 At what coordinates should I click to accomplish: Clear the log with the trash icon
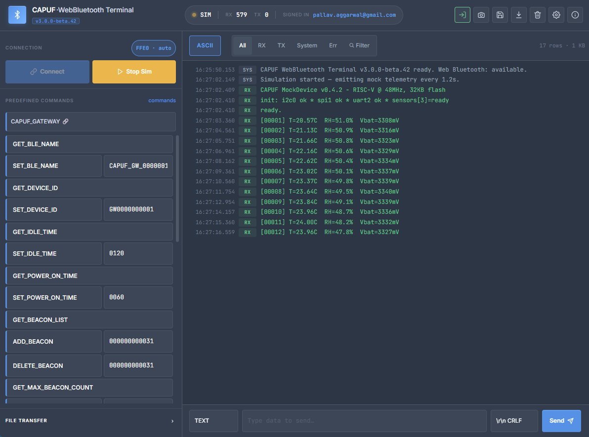click(537, 15)
